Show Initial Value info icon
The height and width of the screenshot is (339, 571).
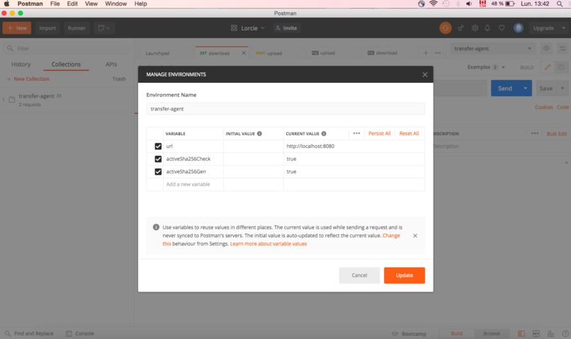pos(259,134)
